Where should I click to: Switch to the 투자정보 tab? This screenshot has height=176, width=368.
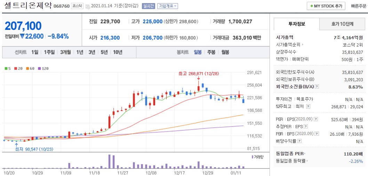tap(297, 24)
